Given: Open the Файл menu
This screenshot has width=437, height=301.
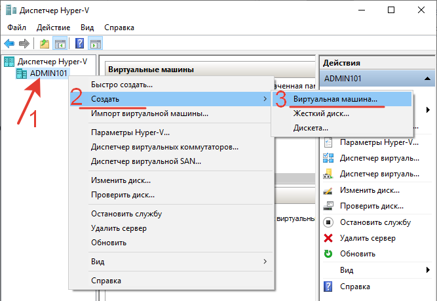Looking at the screenshot, I should 18,28.
